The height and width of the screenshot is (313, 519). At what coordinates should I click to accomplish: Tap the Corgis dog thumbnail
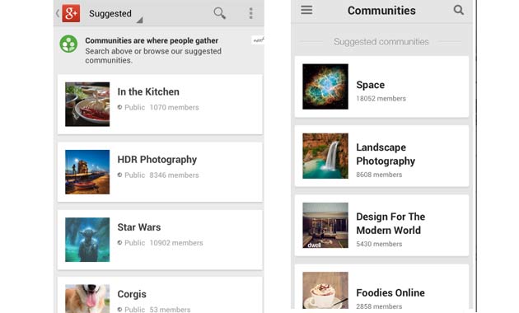(87, 299)
